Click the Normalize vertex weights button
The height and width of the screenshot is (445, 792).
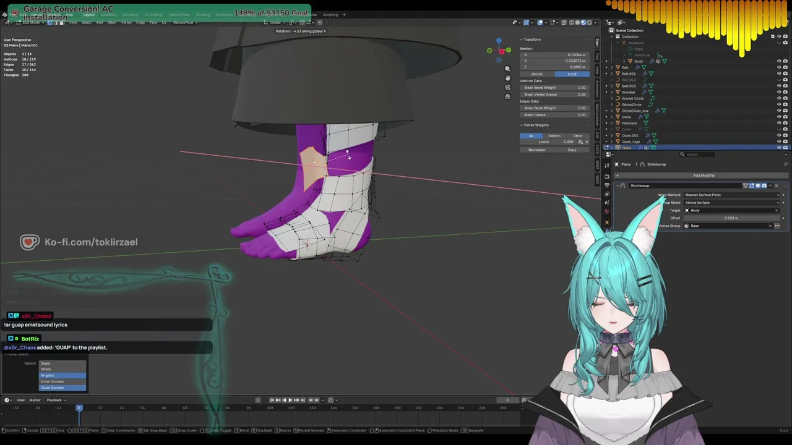click(x=537, y=150)
